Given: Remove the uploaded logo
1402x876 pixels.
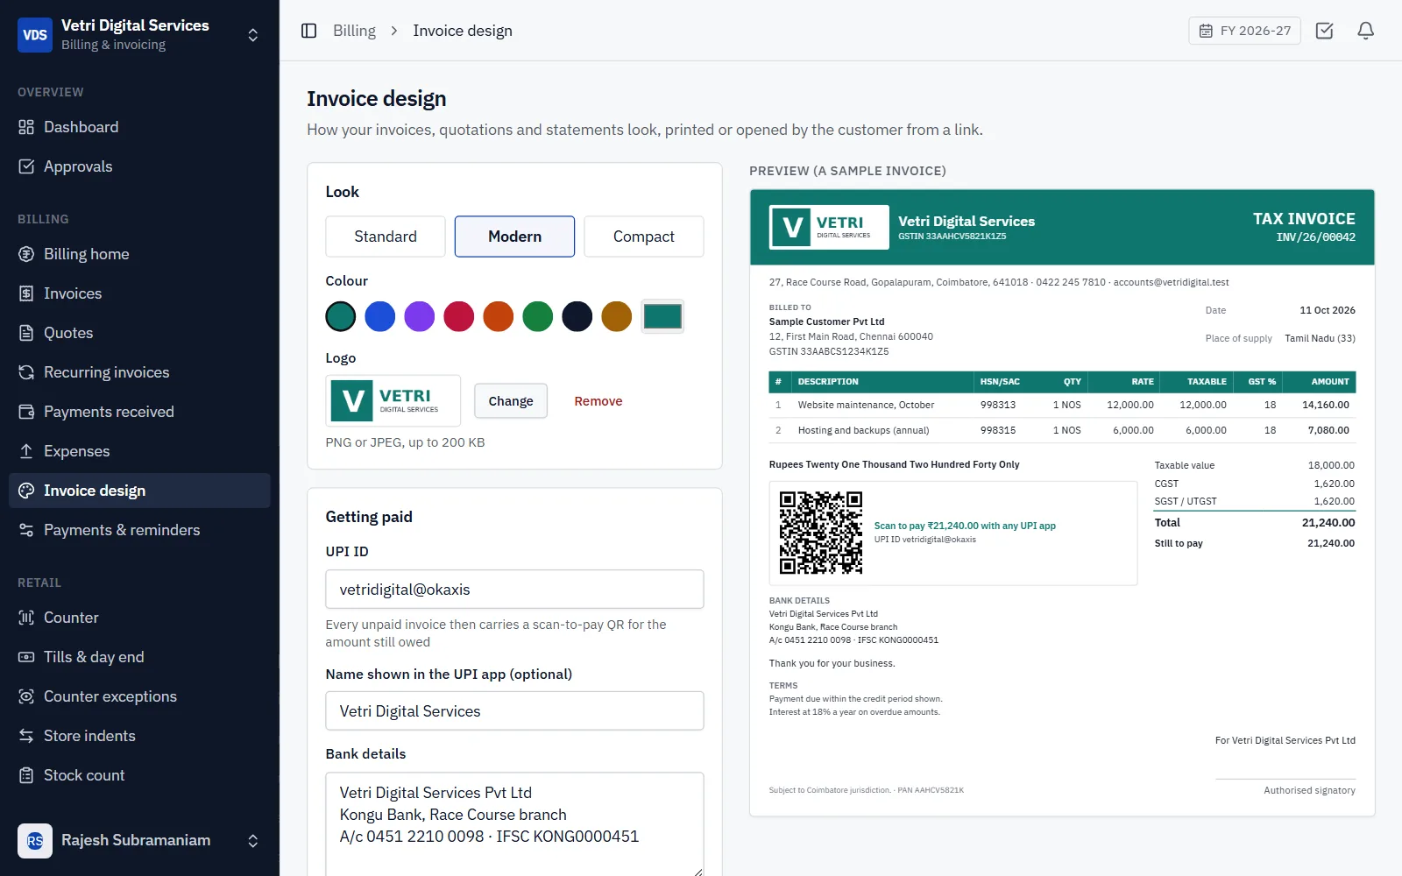Looking at the screenshot, I should (598, 401).
